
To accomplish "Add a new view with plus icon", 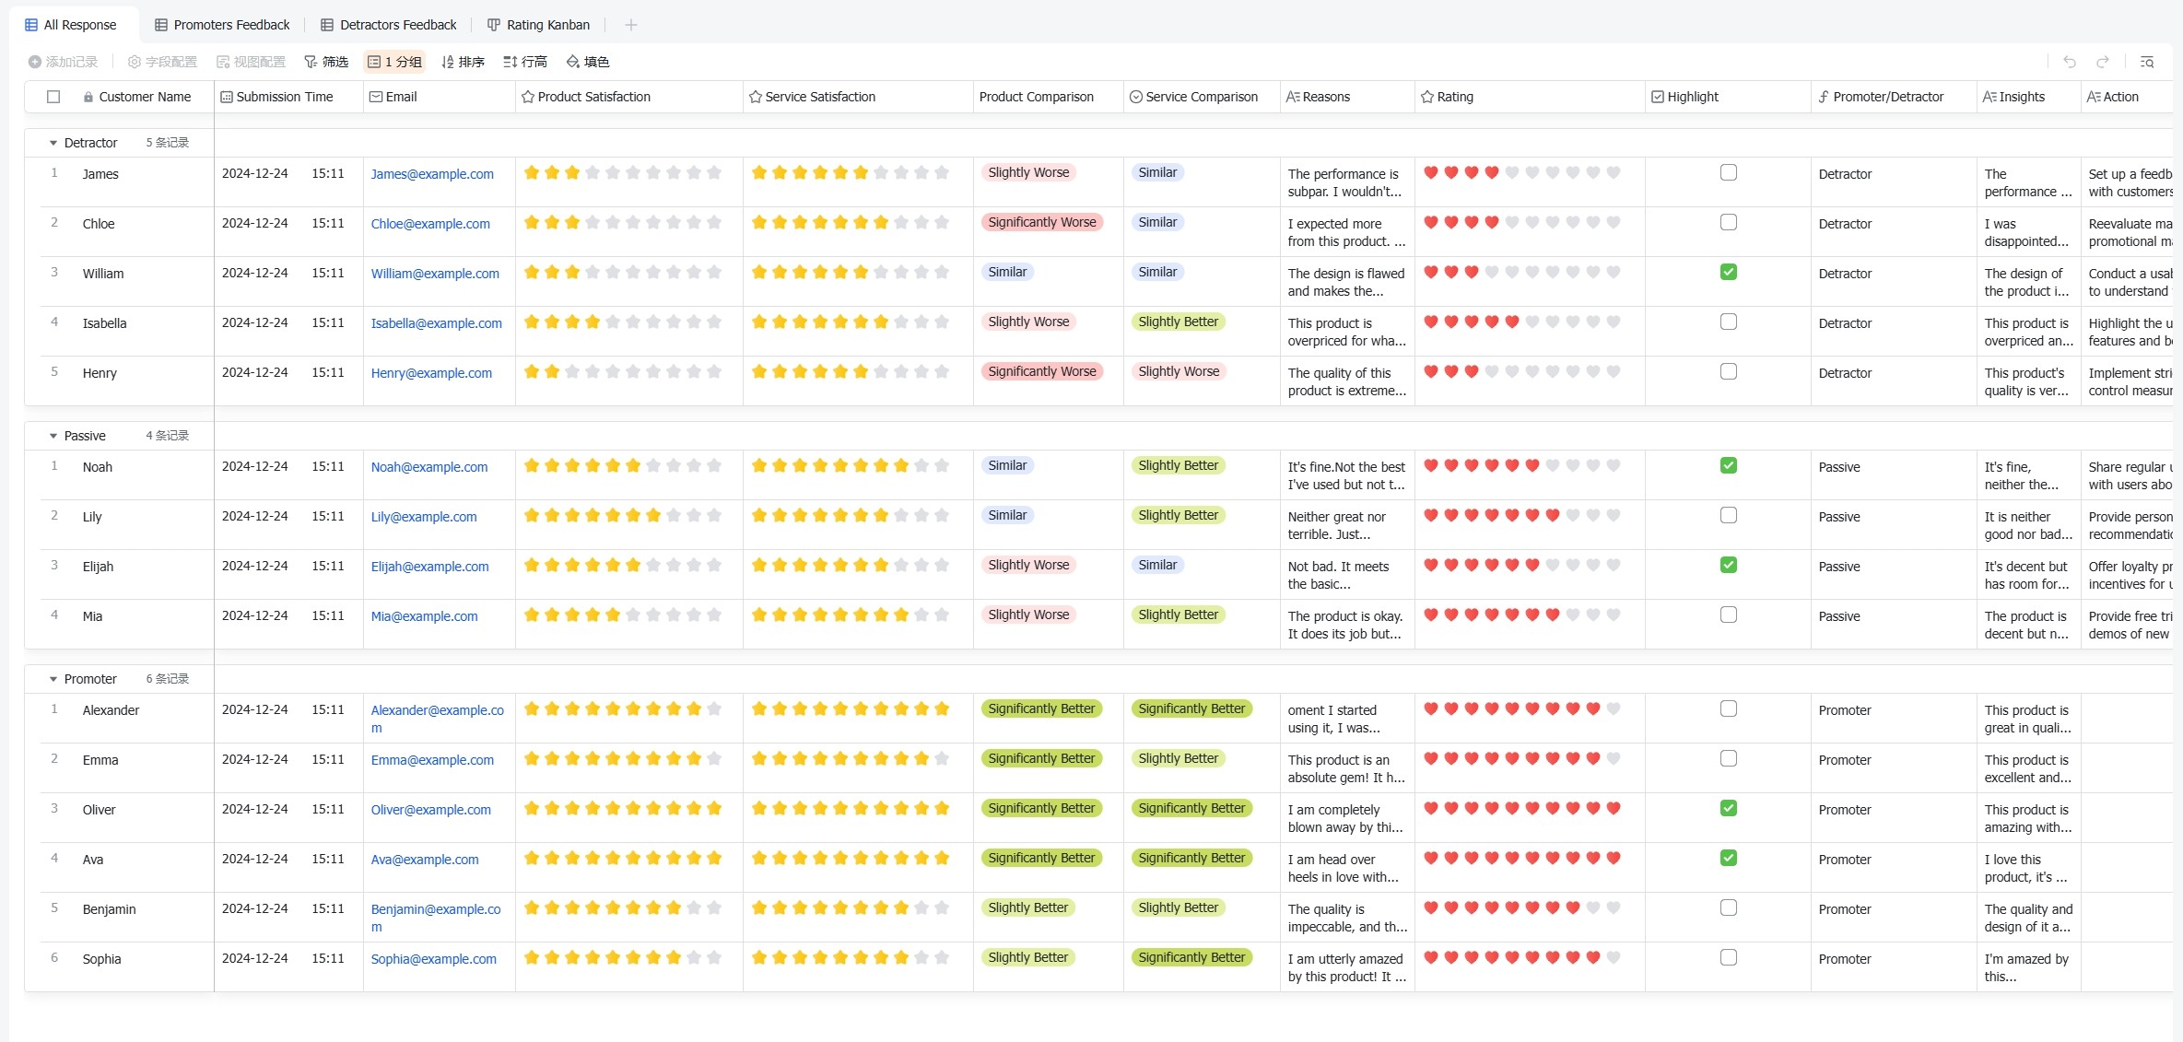I will coord(631,25).
